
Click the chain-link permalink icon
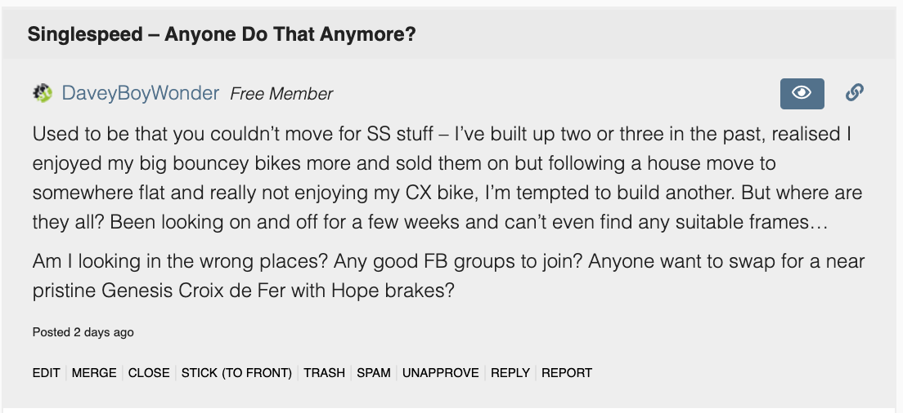pyautogui.click(x=854, y=93)
